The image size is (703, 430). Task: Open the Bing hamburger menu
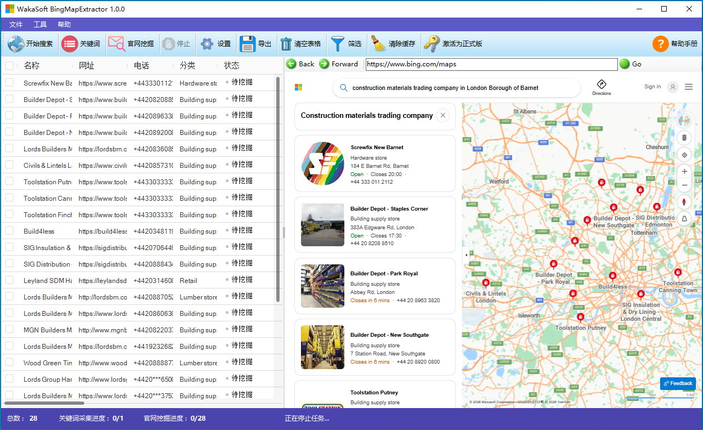click(689, 87)
